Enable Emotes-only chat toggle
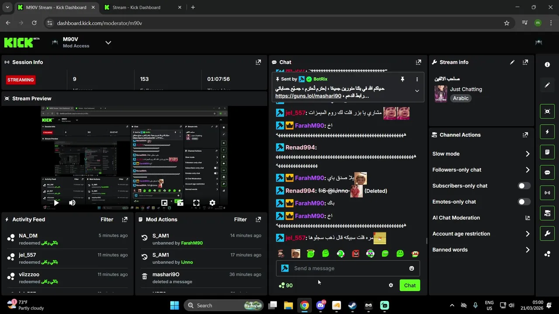This screenshot has height=314, width=559. click(x=524, y=202)
